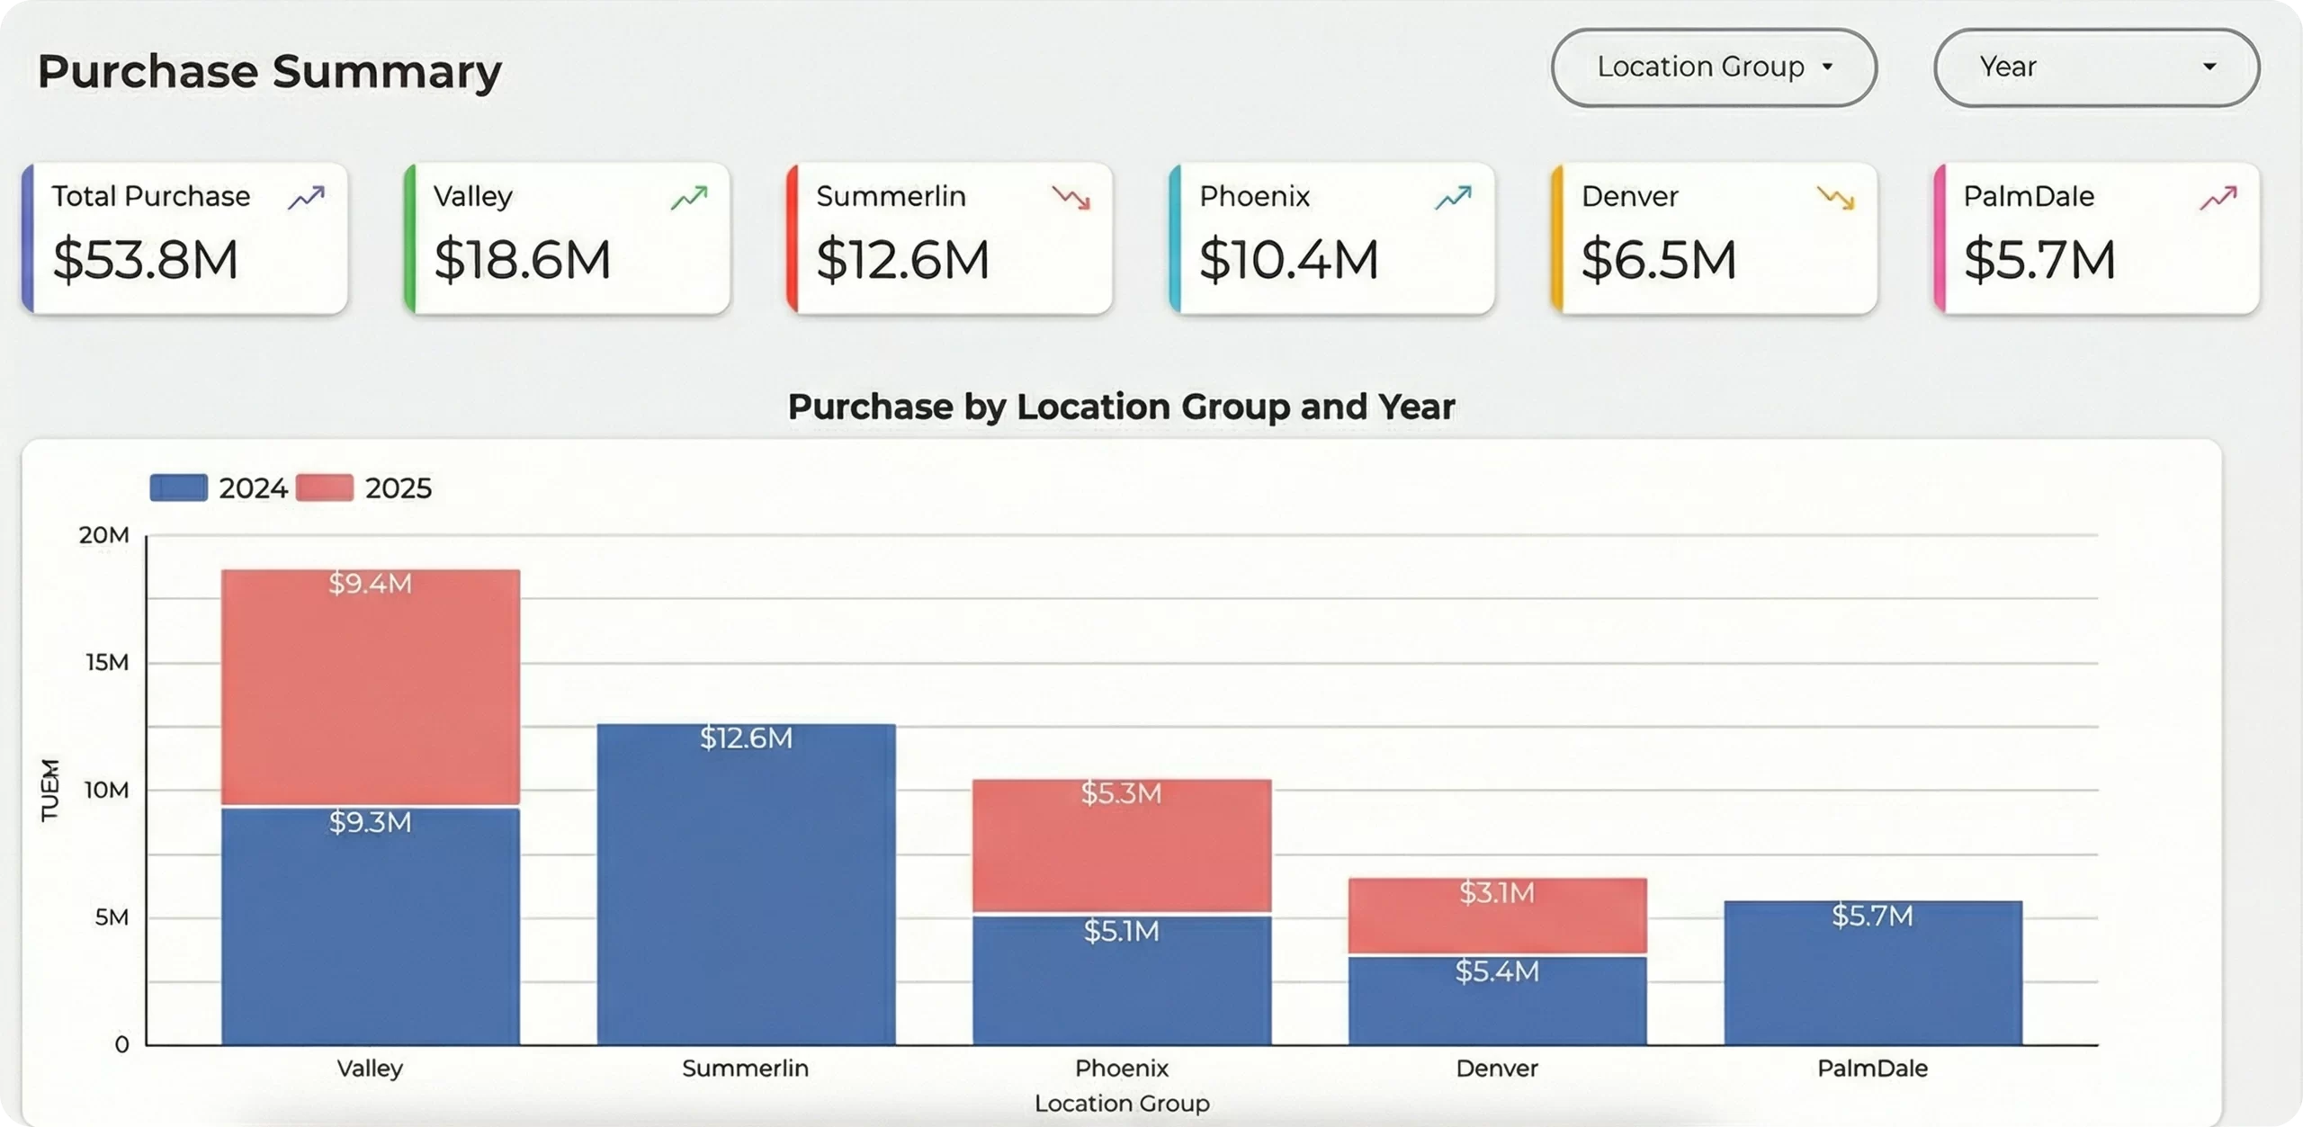2303x1127 pixels.
Task: Open the Year dropdown
Action: [x=2096, y=67]
